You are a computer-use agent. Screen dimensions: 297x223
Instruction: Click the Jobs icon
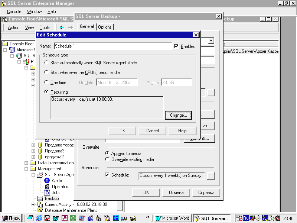click(x=47, y=193)
